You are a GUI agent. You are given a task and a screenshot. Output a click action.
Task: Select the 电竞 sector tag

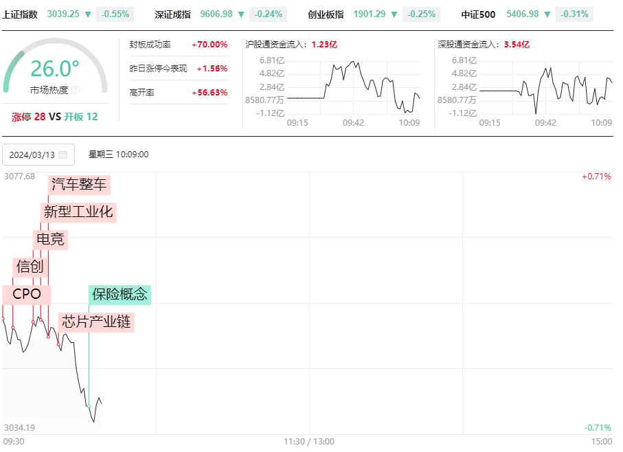[50, 240]
